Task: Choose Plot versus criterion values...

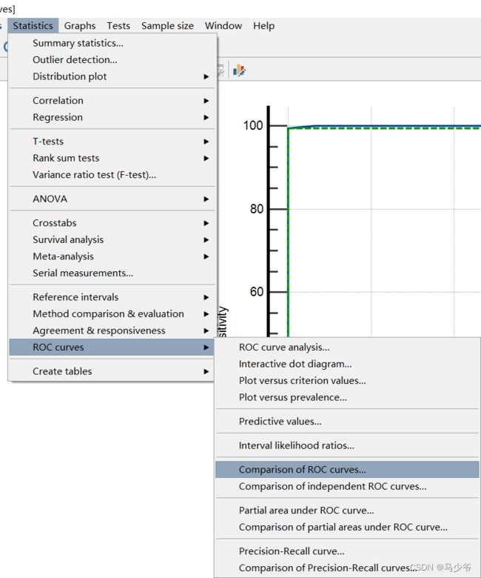Action: coord(347,380)
